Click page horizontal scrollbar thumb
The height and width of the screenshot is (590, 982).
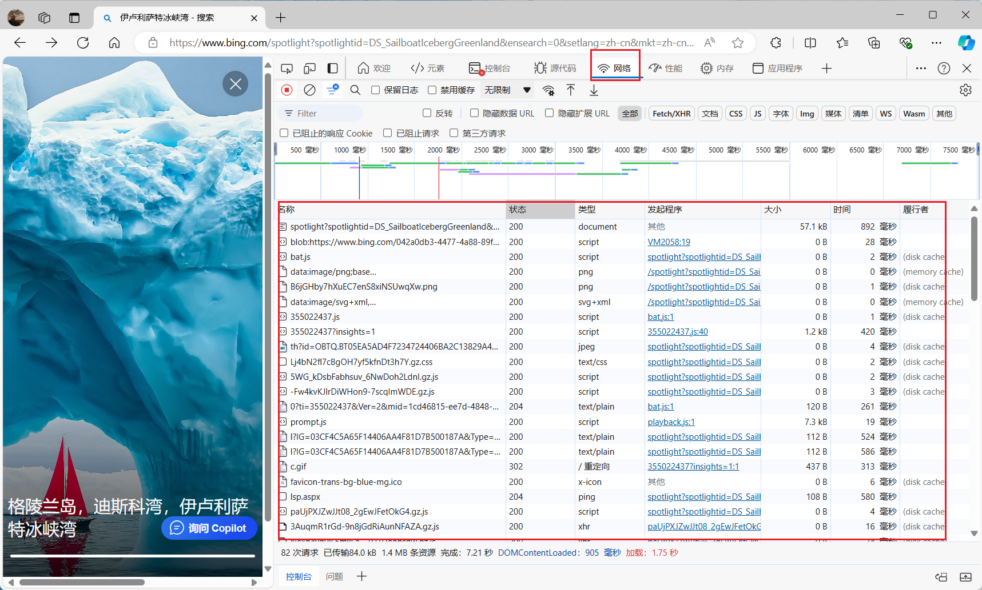coord(82,583)
